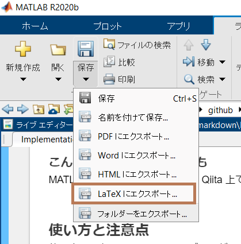Click the black floppy icon beside 保存
This screenshot has height=244, width=241.
[x=85, y=98]
